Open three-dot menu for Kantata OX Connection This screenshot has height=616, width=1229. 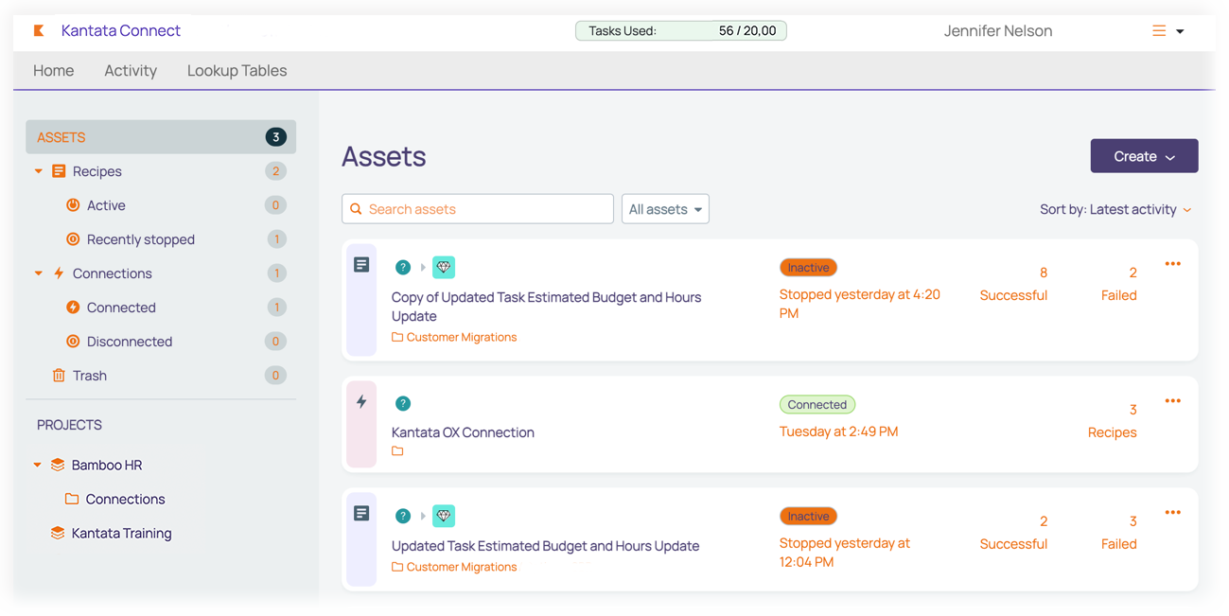[1172, 401]
